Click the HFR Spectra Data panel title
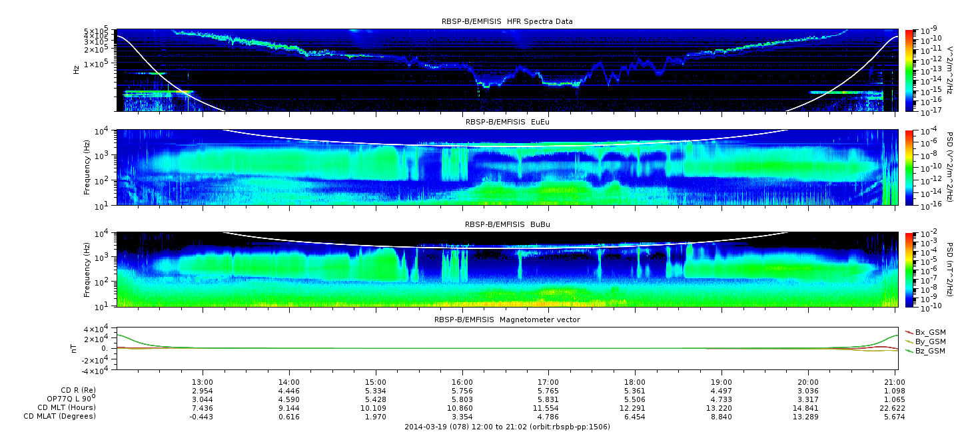 507,21
